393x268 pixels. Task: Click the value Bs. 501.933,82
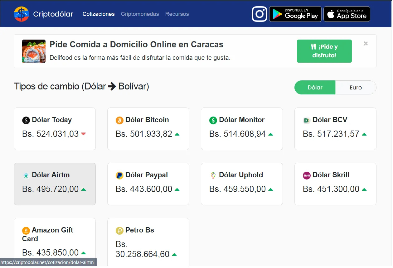pos(144,134)
